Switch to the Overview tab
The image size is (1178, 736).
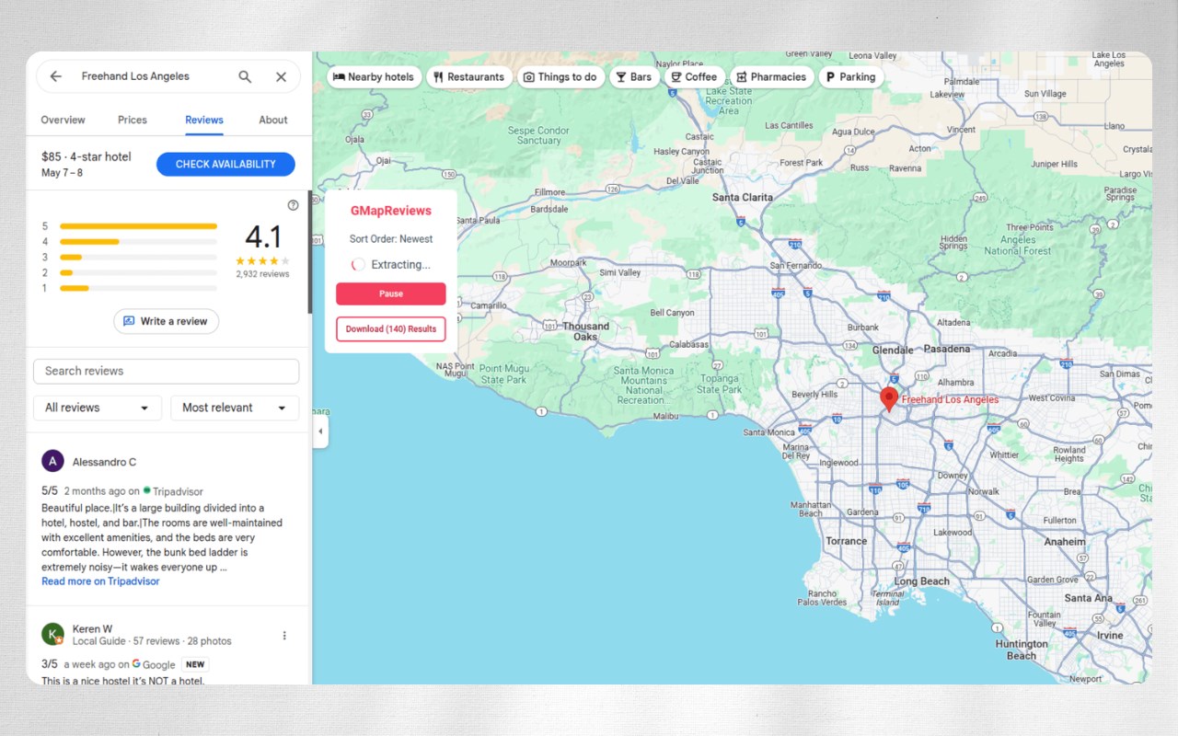click(63, 120)
